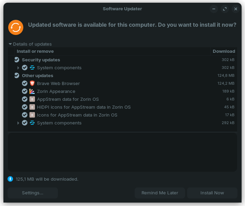Click the 125,1 MB will be downloaded text
Screen dimensions: 245x206
click(x=47, y=179)
